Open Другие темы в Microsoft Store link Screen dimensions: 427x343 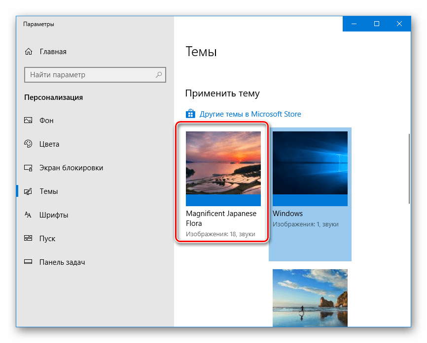pyautogui.click(x=250, y=114)
